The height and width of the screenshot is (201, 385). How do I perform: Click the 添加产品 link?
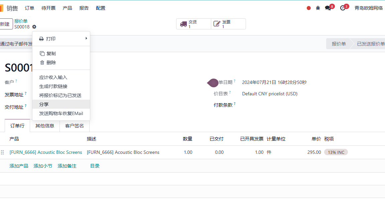[x=19, y=166]
